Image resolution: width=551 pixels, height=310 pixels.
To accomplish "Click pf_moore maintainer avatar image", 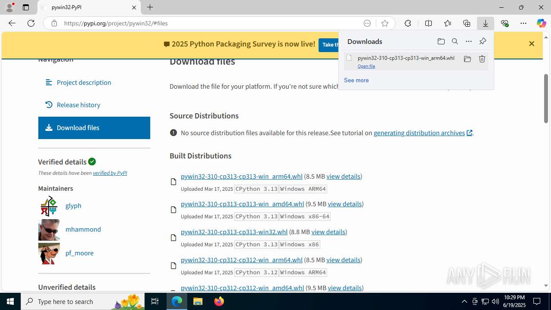I will pos(49,253).
